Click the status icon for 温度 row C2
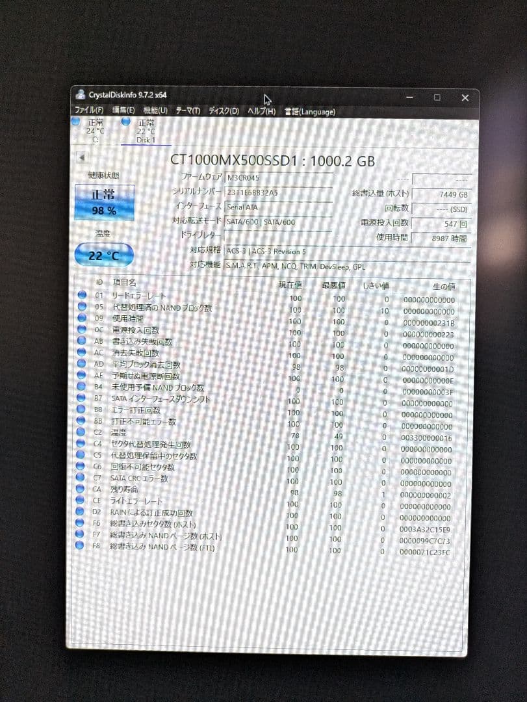Screen dimensions: 527x702 coord(81,432)
